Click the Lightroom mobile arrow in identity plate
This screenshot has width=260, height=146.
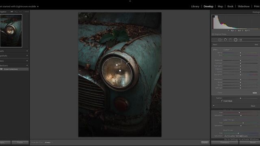click(x=38, y=6)
